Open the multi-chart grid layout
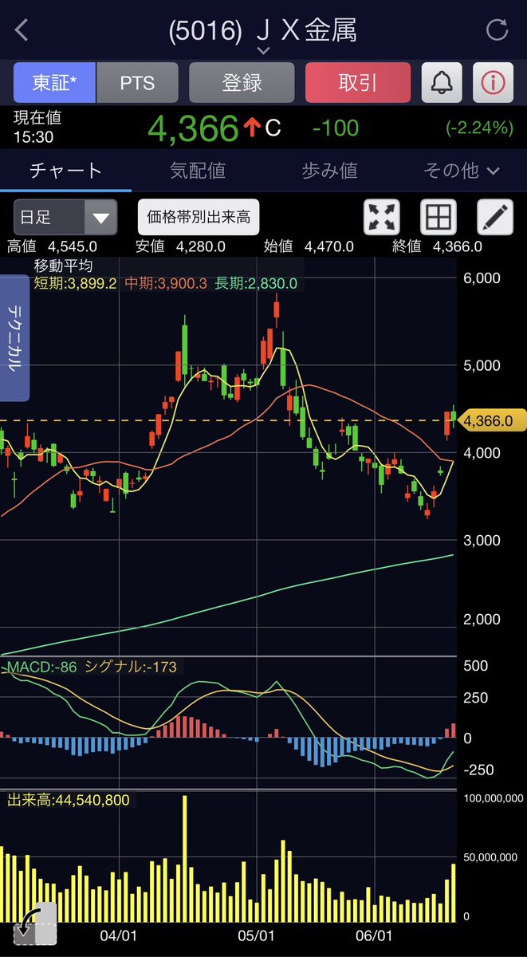The height and width of the screenshot is (957, 527). pyautogui.click(x=438, y=217)
